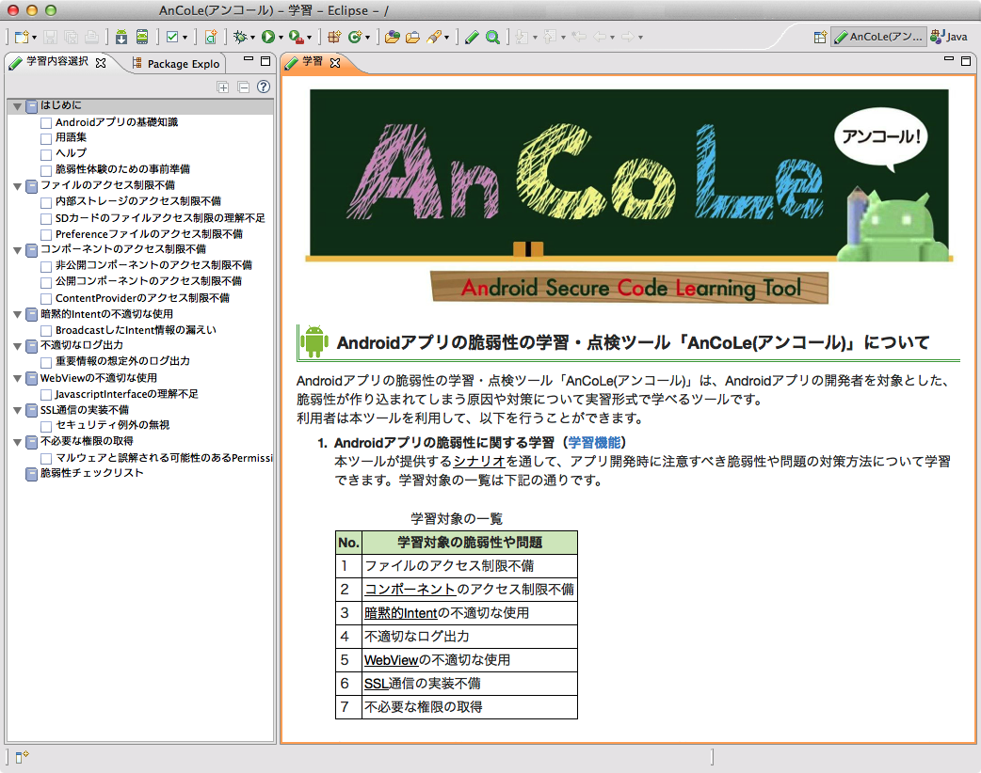The height and width of the screenshot is (773, 981).
Task: Open the Debug button dropdown arrow
Action: pyautogui.click(x=252, y=39)
